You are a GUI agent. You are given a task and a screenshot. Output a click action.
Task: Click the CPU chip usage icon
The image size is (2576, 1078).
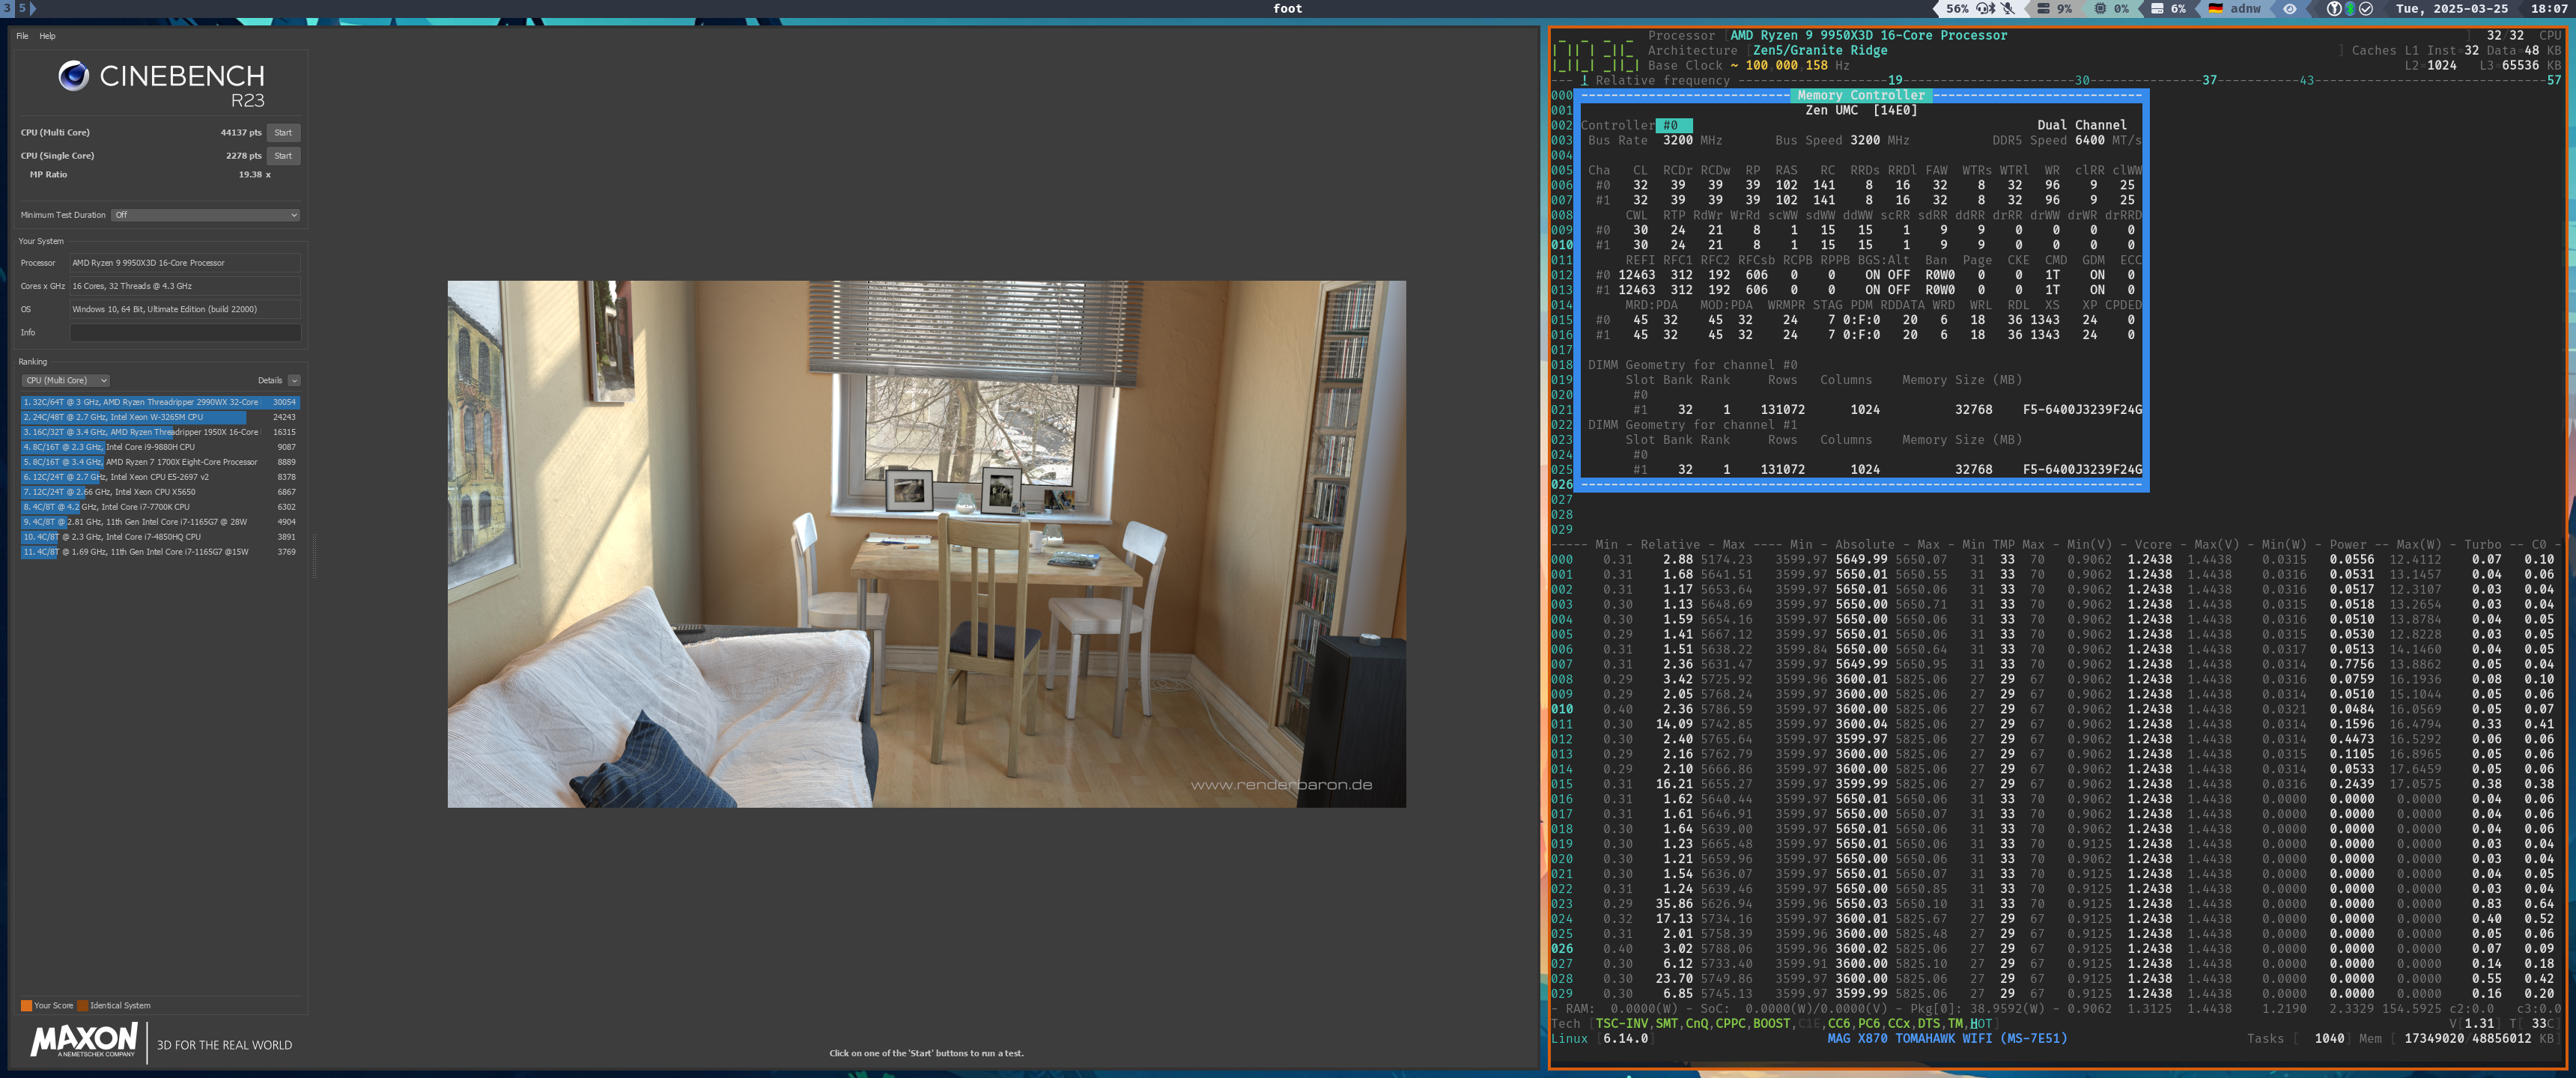click(2100, 8)
